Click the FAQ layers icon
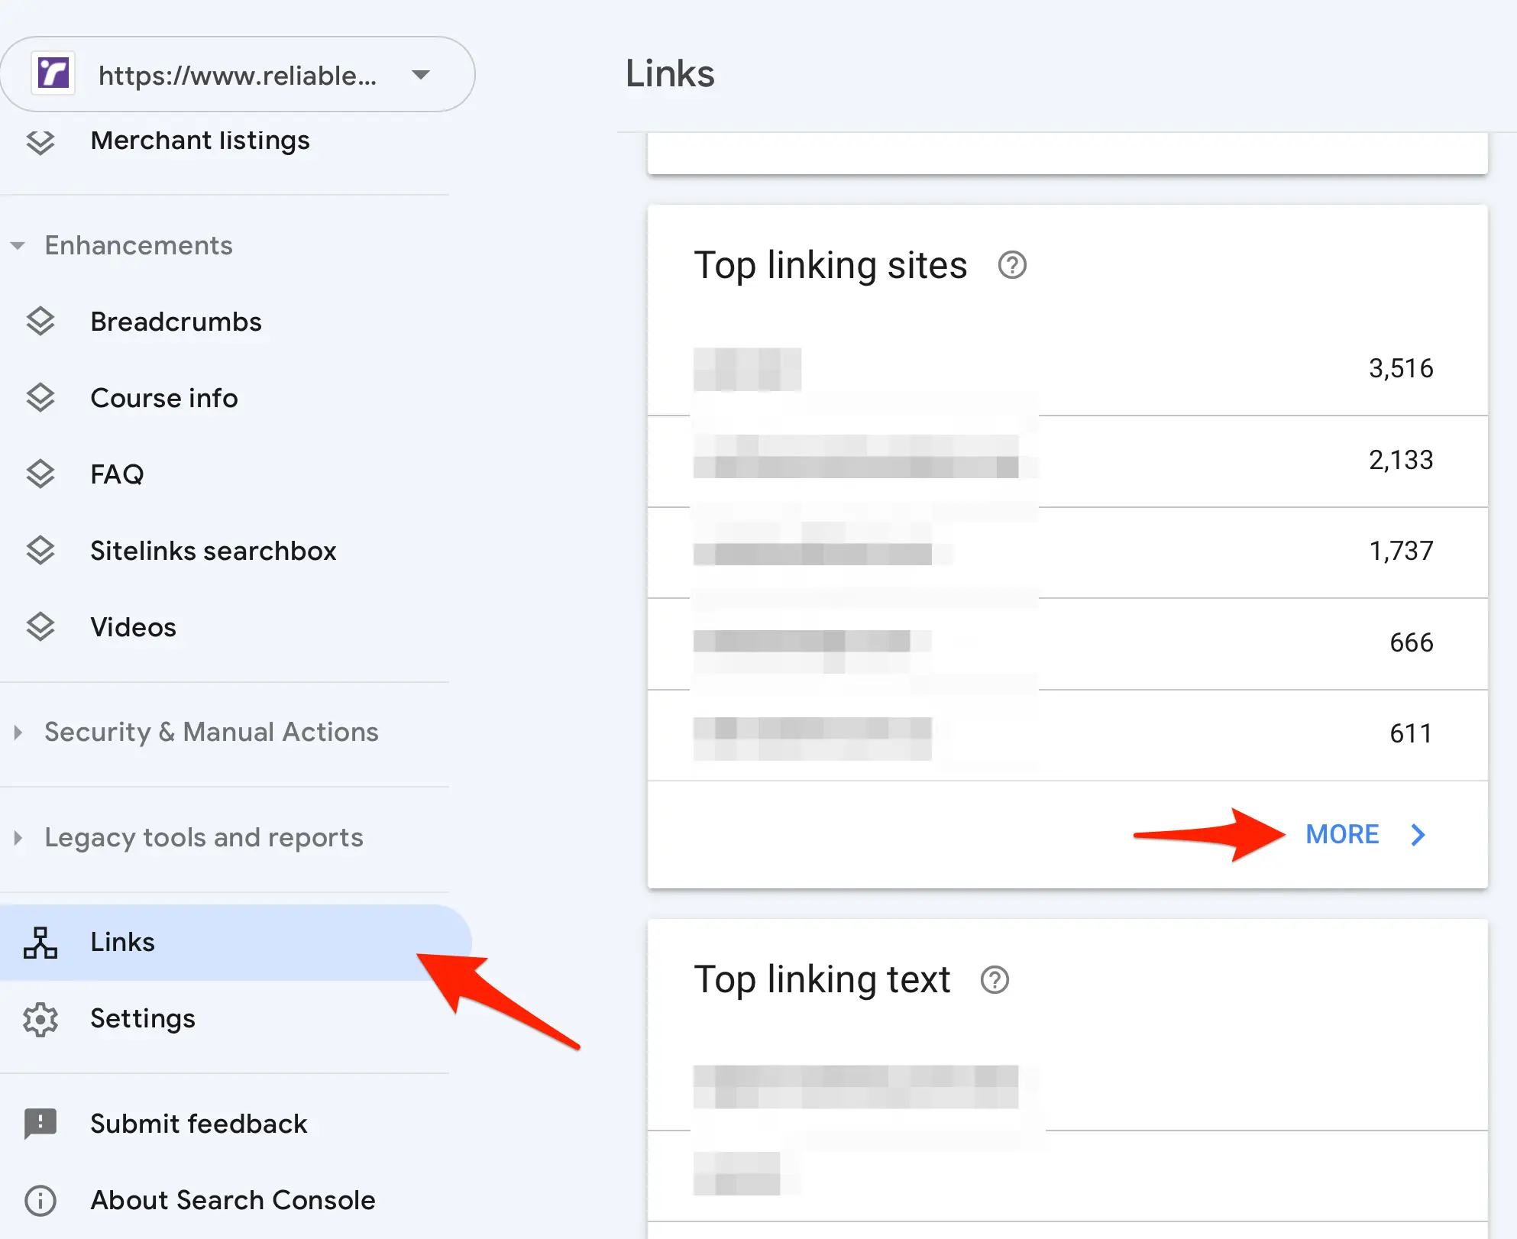This screenshot has width=1517, height=1239. tap(40, 474)
